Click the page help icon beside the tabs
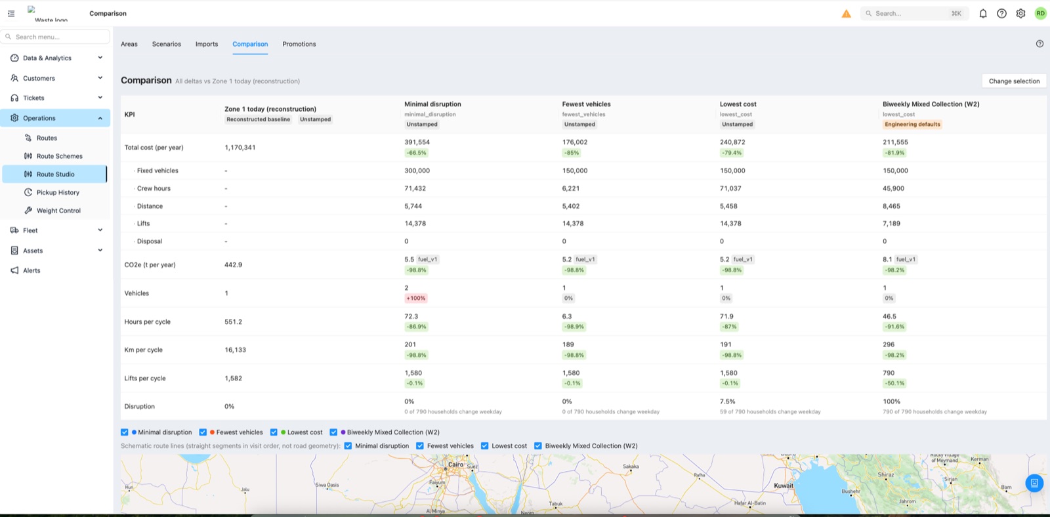Screen dimensions: 1050x517 coord(1039,44)
